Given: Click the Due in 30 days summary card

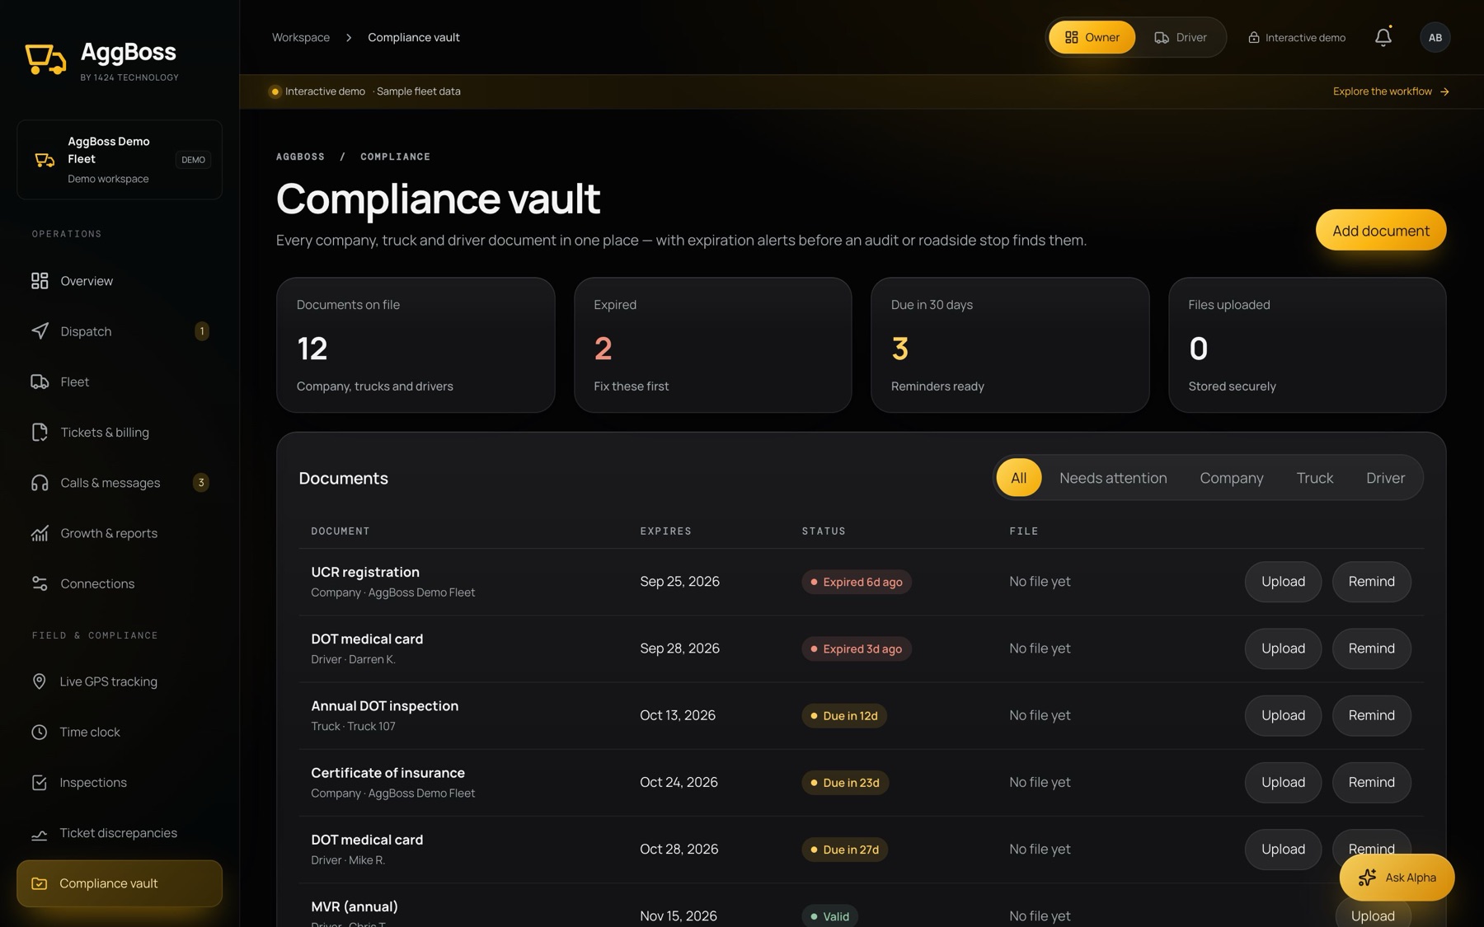Looking at the screenshot, I should 1010,344.
